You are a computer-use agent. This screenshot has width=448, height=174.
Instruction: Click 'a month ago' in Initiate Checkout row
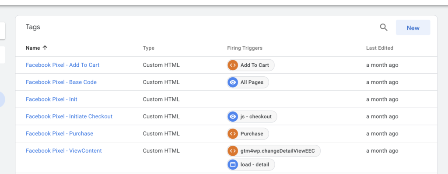coord(382,116)
